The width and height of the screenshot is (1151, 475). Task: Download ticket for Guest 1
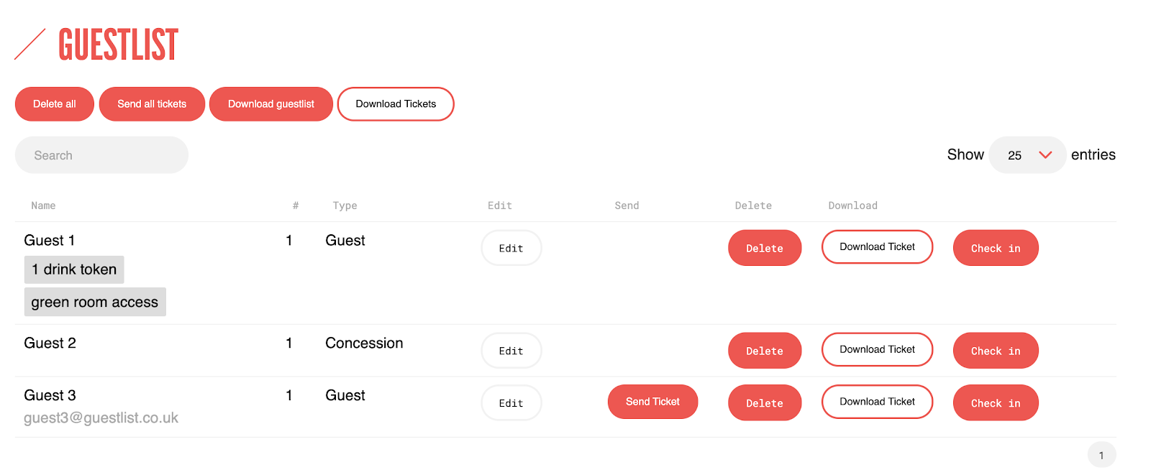click(x=877, y=247)
